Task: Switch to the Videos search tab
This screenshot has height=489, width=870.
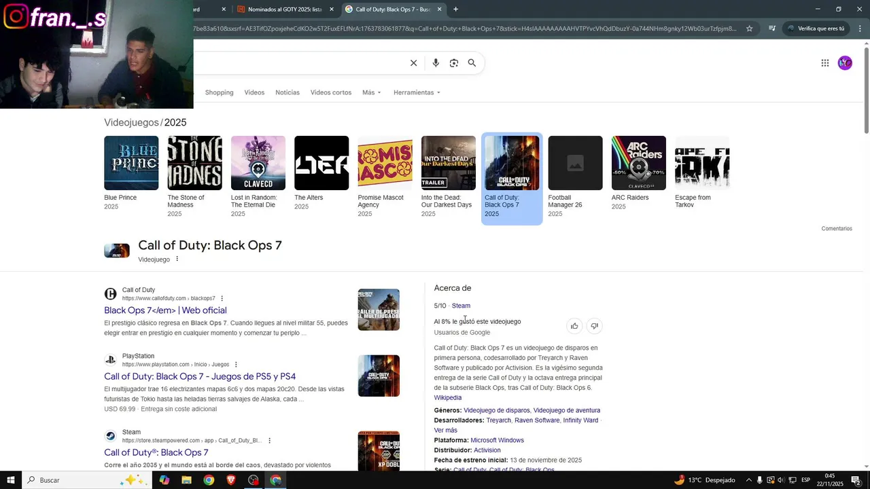Action: (254, 92)
